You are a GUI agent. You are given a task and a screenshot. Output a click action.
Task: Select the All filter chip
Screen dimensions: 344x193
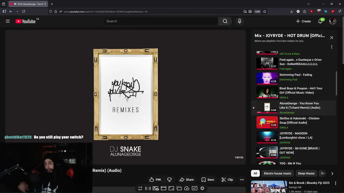pyautogui.click(x=255, y=173)
